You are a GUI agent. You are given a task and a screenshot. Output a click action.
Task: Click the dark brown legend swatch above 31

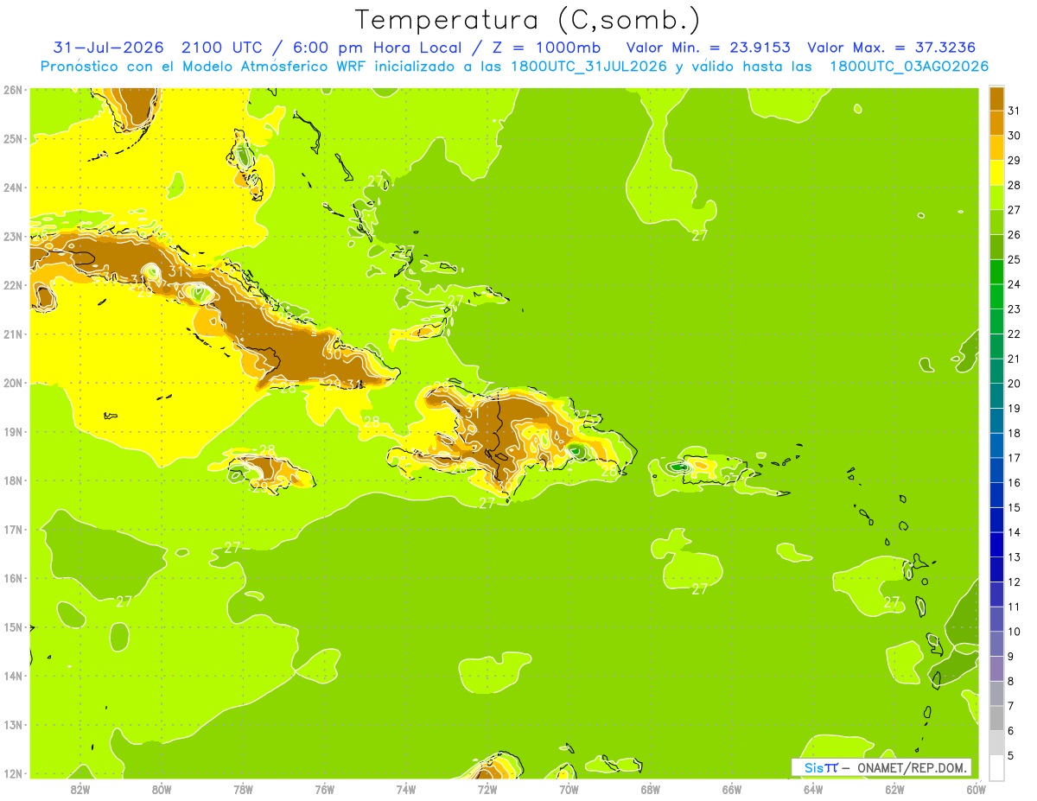pyautogui.click(x=996, y=99)
